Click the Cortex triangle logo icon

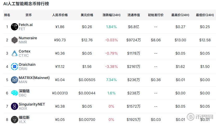click(14, 53)
